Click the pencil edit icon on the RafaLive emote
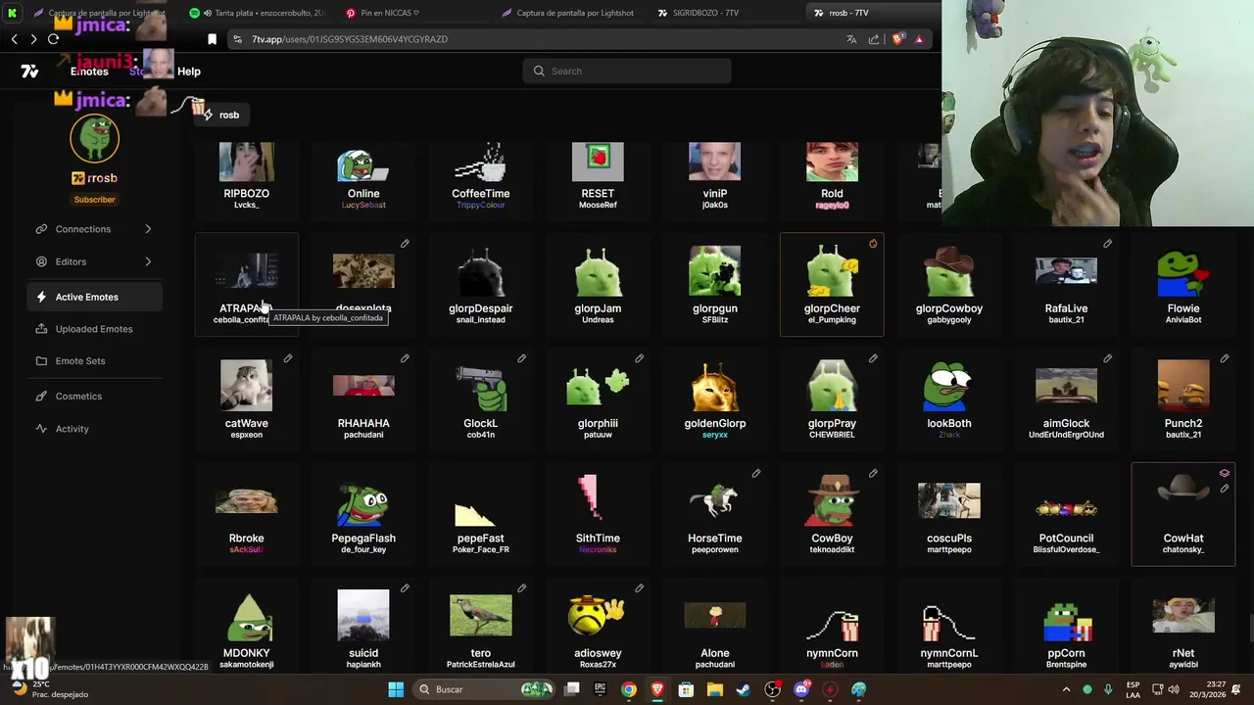 coord(1107,244)
